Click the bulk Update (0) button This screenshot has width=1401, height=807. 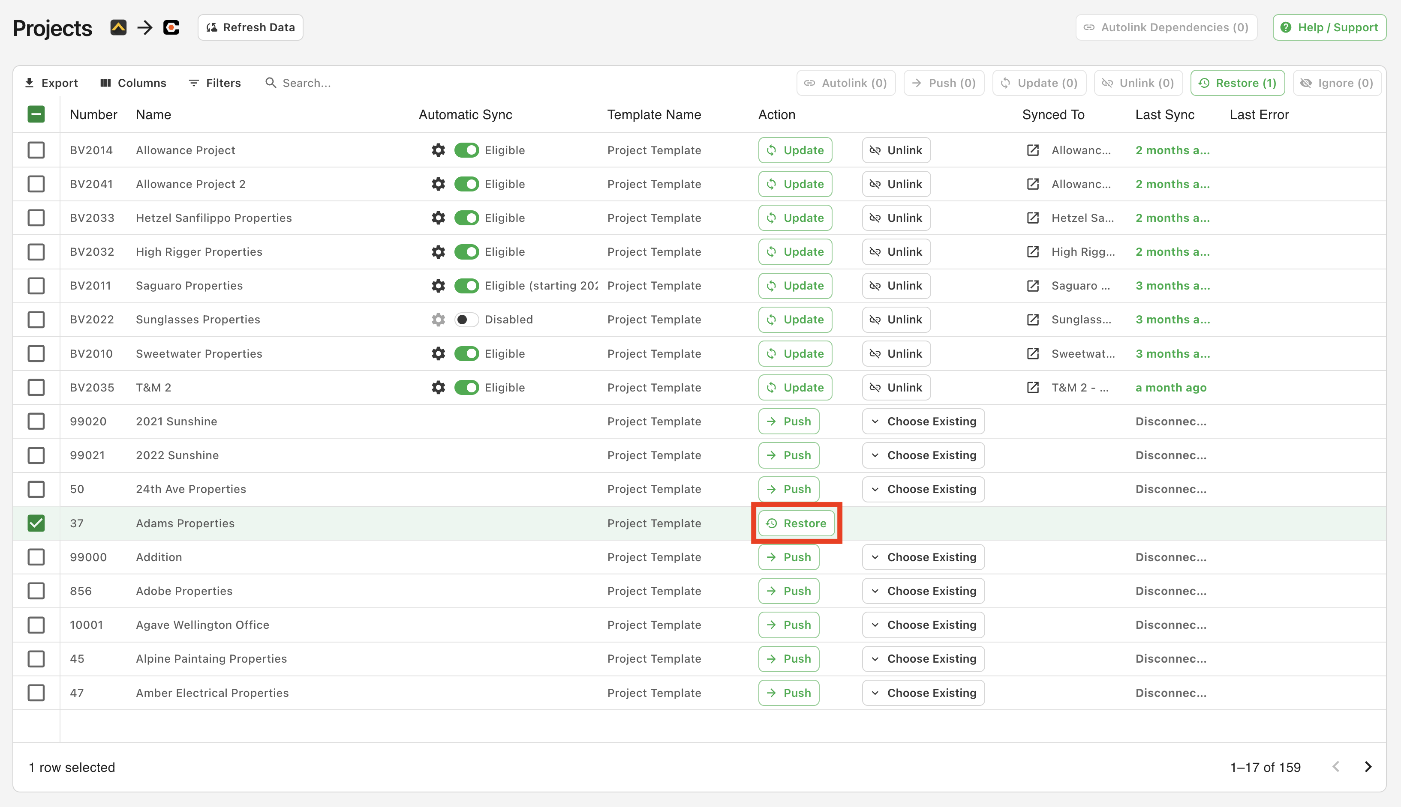(x=1039, y=83)
